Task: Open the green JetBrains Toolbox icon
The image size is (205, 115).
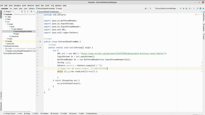Action: point(203,9)
